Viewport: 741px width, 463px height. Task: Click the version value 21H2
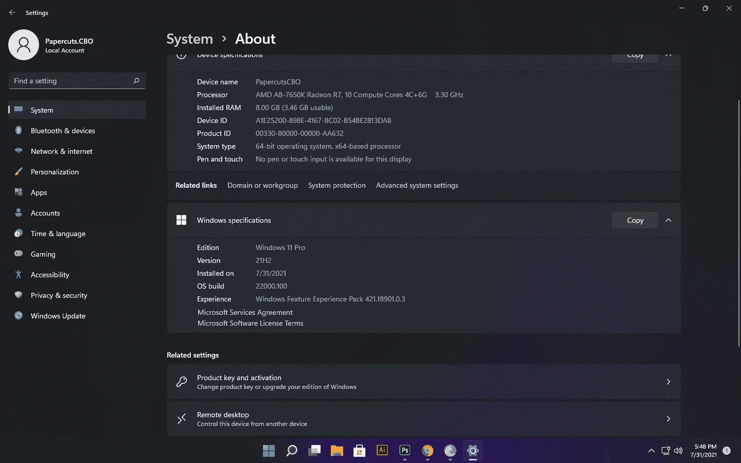(263, 260)
